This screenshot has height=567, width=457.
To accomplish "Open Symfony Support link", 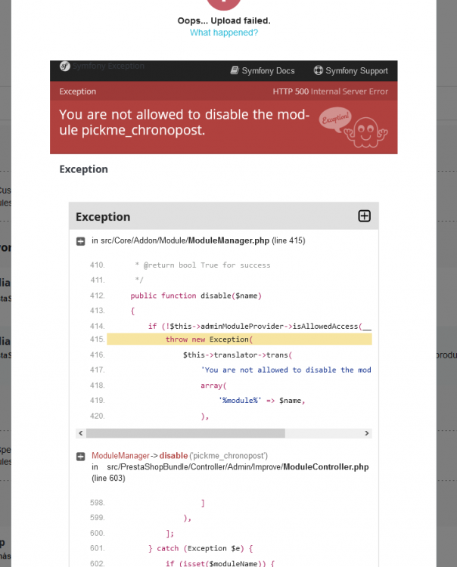I will pos(350,70).
